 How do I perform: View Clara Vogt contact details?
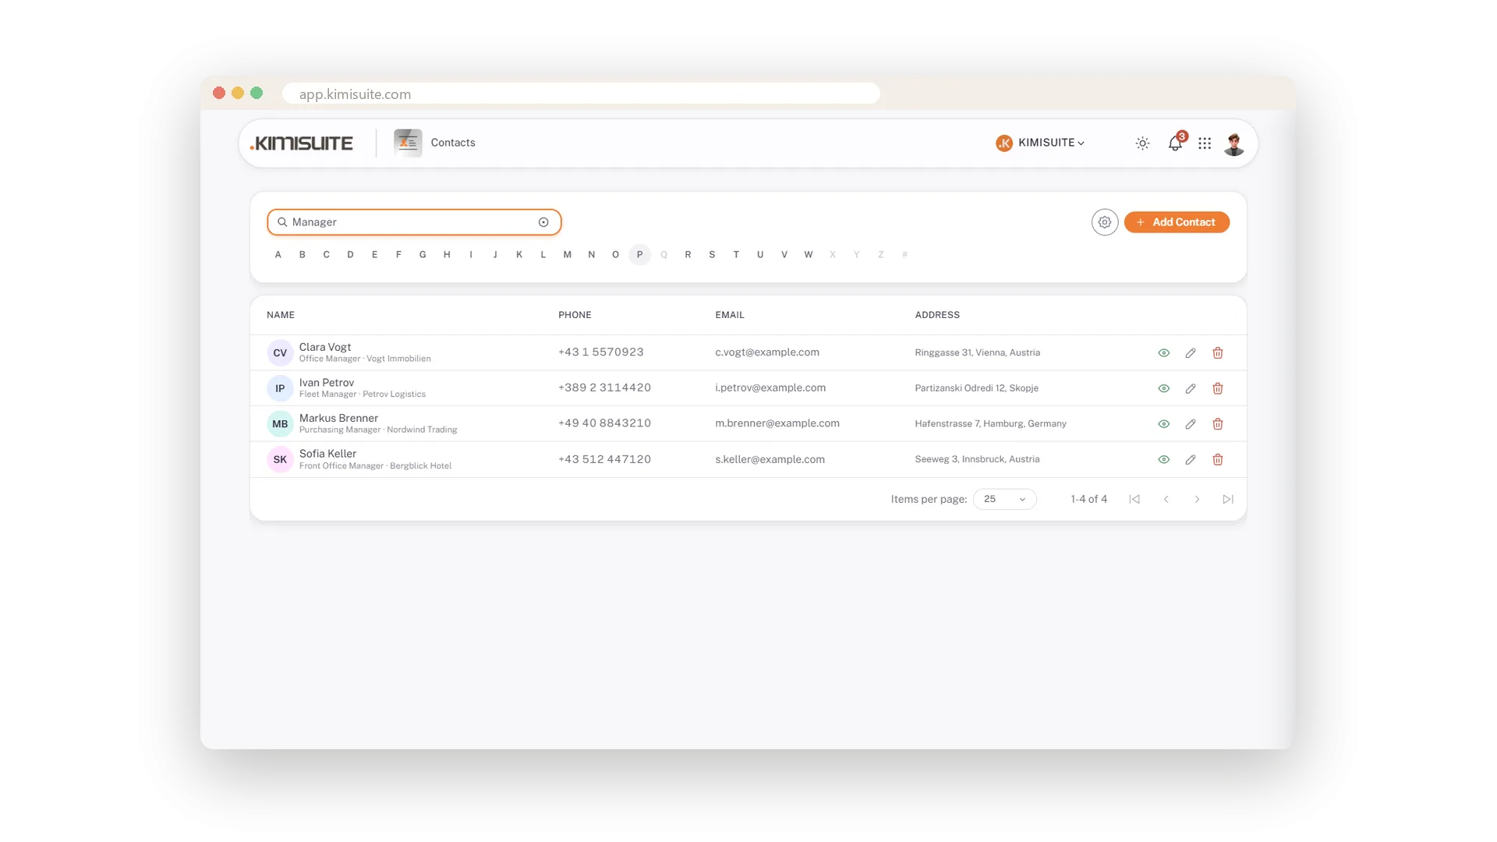point(1163,353)
